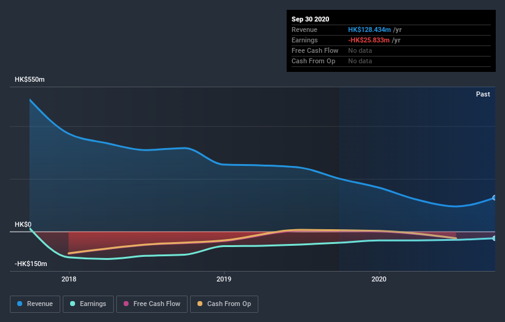
Task: Click the HK$128.434m revenue value
Action: point(370,30)
